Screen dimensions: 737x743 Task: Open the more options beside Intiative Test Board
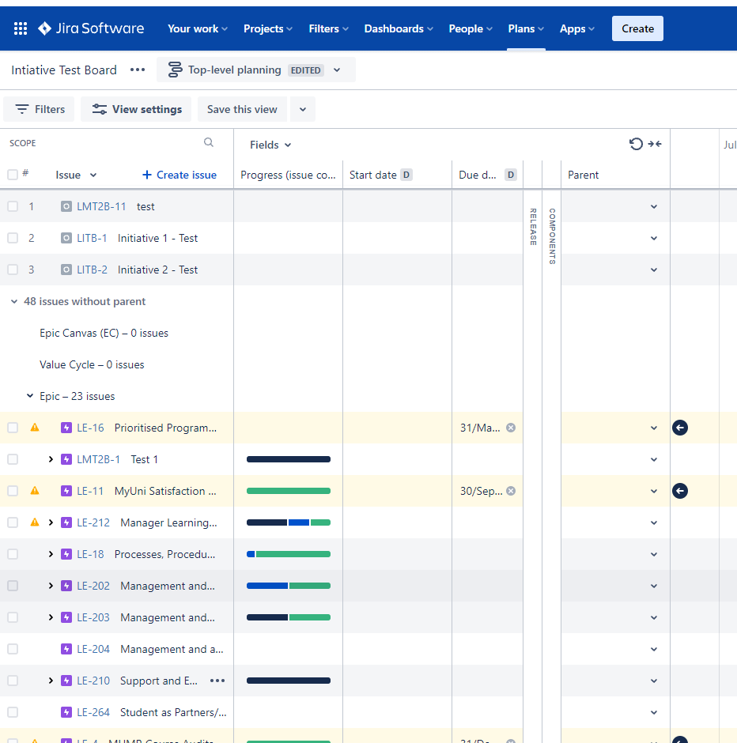[x=138, y=70]
